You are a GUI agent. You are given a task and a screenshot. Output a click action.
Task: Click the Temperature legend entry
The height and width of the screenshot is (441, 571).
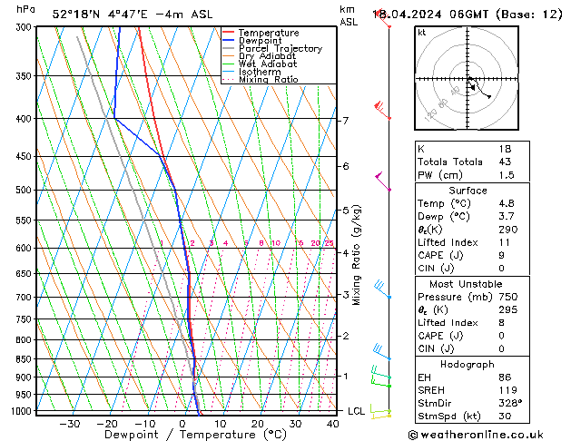268,33
